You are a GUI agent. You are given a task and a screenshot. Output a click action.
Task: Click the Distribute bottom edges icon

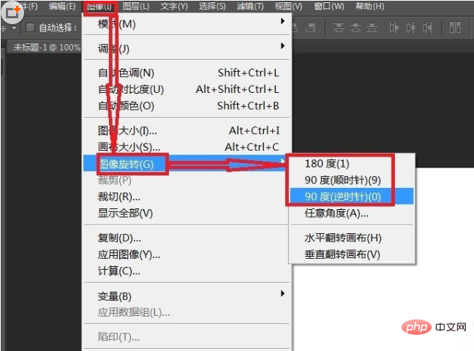(372, 28)
